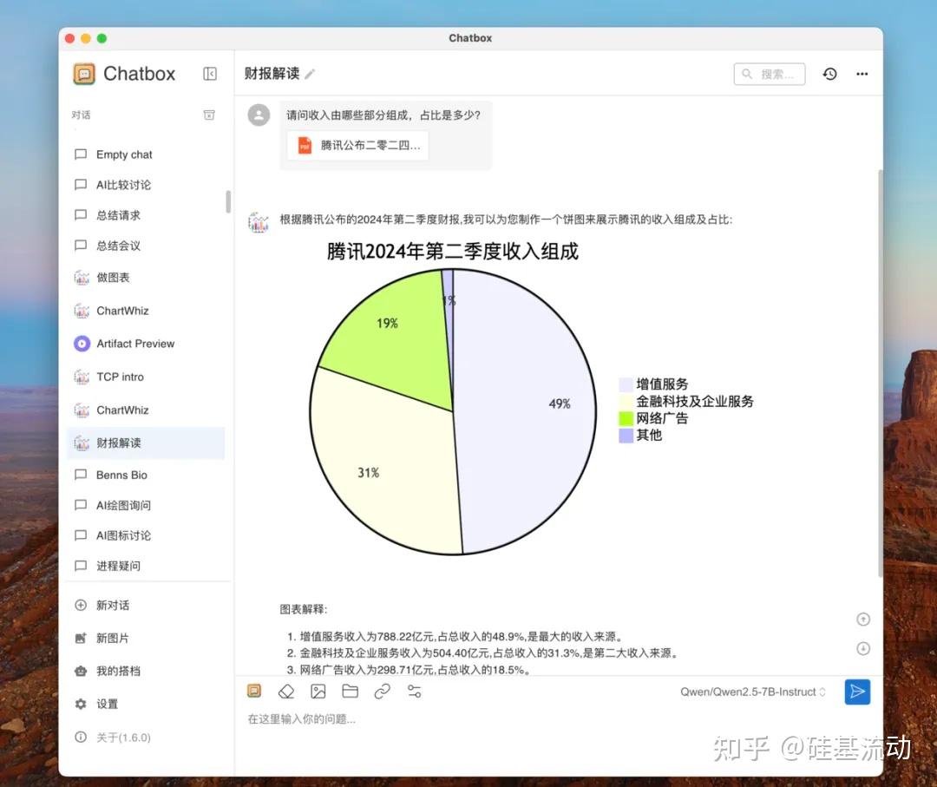This screenshot has height=787, width=937.
Task: Insert an image into your message
Action: coord(318,691)
